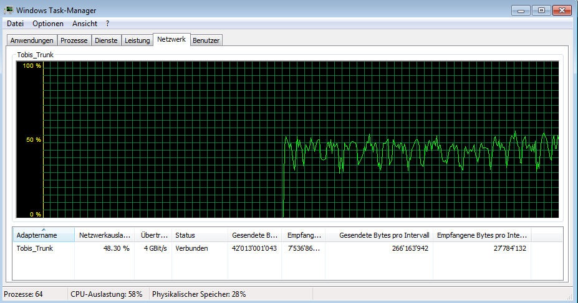
Task: Open the Datei menu
Action: pyautogui.click(x=15, y=24)
